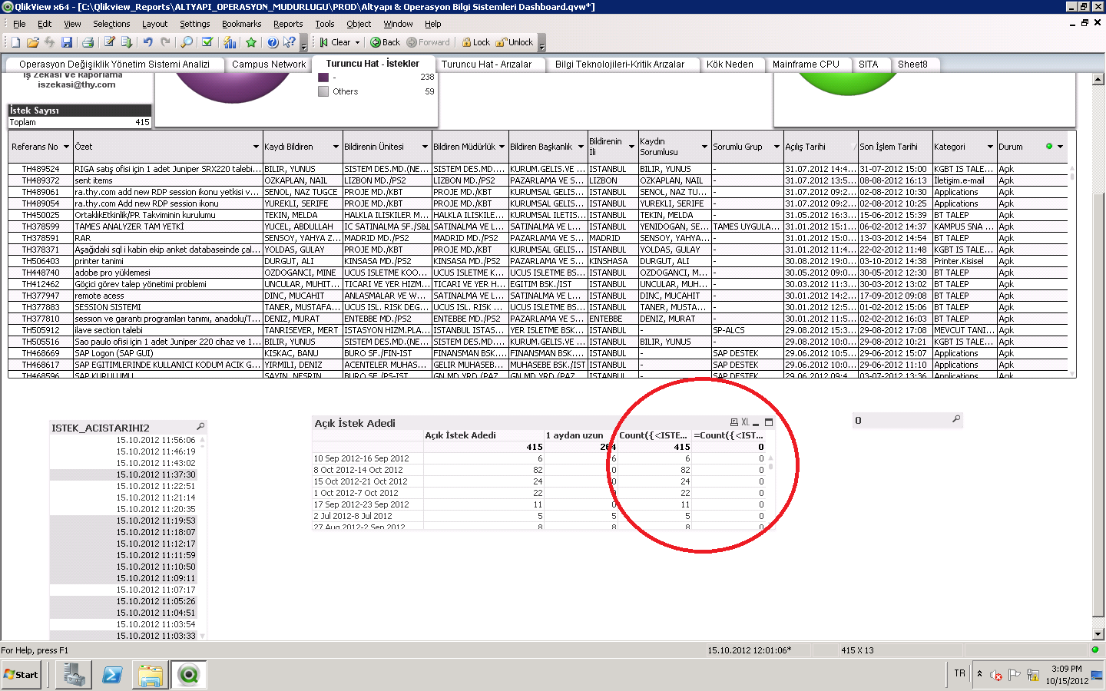Screen dimensions: 1106x691
Task: Show hidden system tray icons
Action: pos(979,674)
